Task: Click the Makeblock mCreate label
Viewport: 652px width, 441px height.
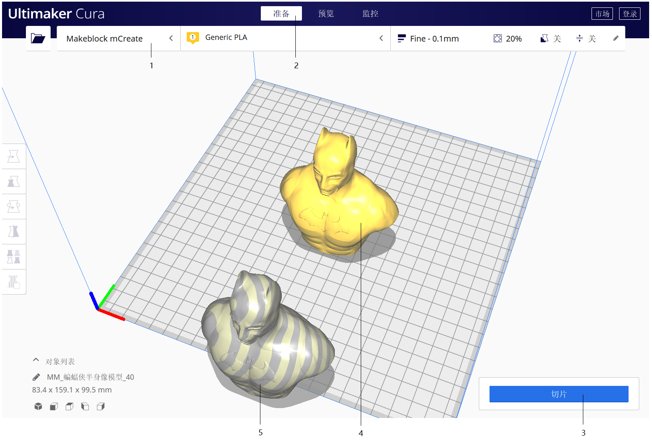Action: point(104,39)
